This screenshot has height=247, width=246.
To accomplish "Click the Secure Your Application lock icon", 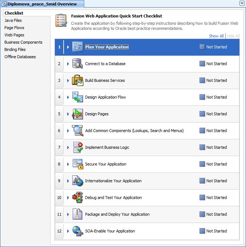I will coord(78,164).
